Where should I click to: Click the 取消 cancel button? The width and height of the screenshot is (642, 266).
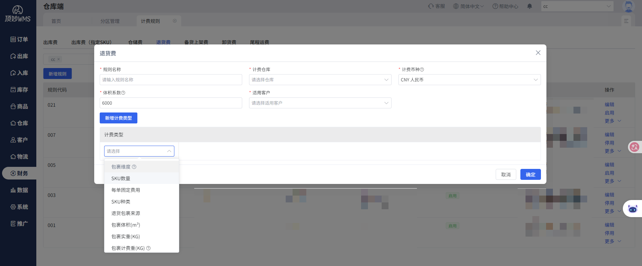coord(506,174)
